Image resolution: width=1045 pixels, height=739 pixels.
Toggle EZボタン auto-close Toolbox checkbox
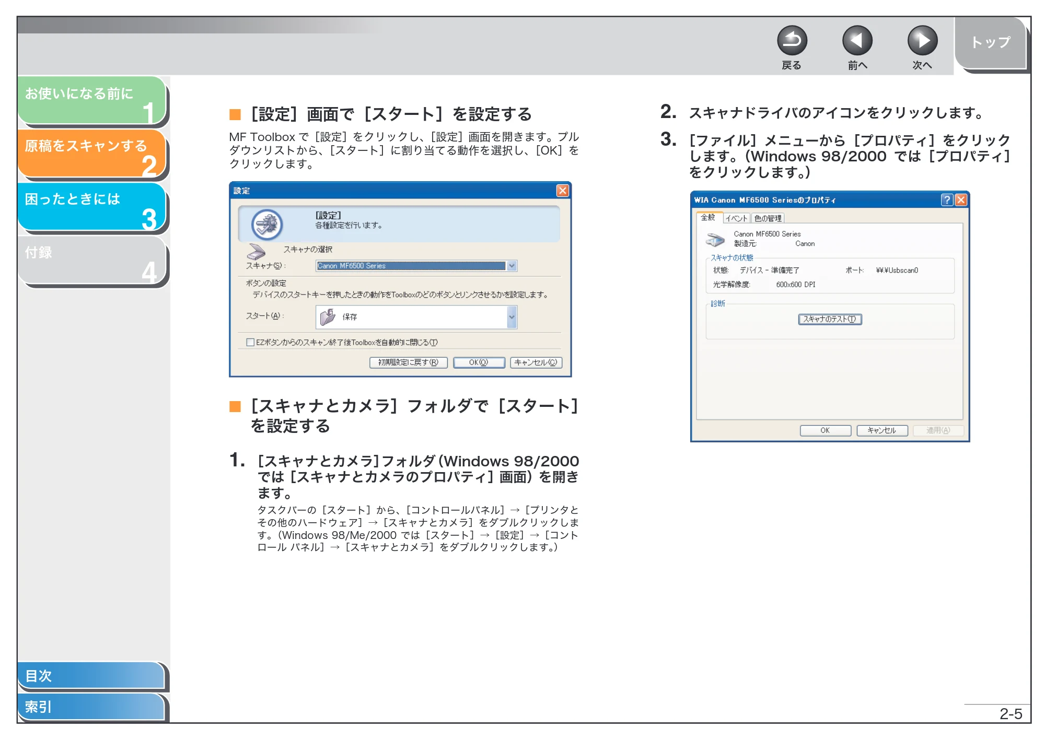(250, 342)
